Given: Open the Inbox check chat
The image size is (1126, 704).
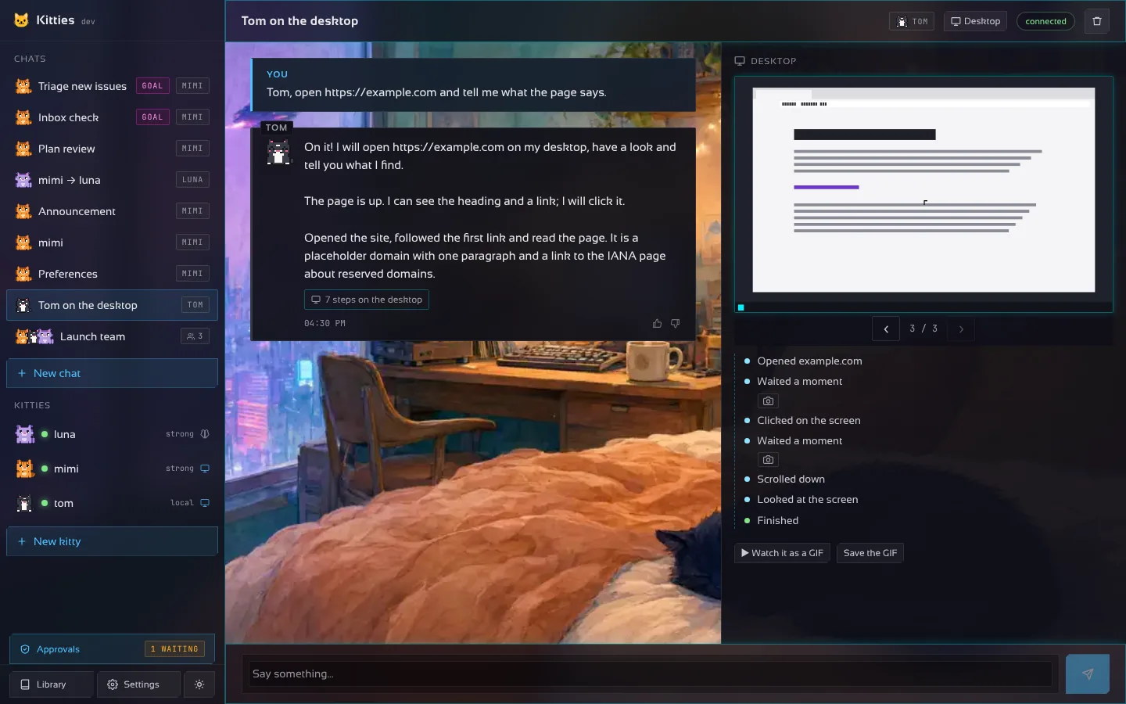Looking at the screenshot, I should [x=112, y=117].
